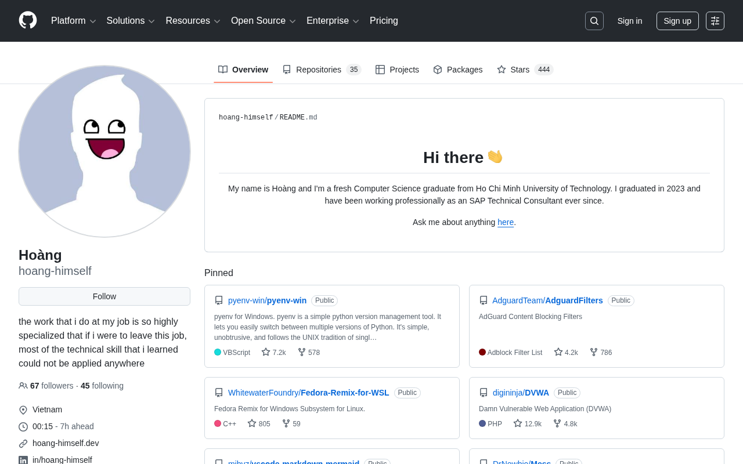Open the Open Source dropdown

[263, 21]
